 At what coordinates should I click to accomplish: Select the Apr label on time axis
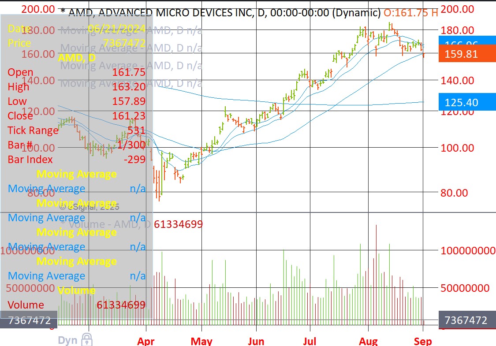146,341
